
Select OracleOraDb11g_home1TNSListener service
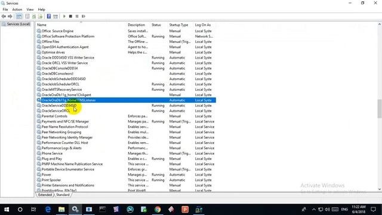(126, 100)
